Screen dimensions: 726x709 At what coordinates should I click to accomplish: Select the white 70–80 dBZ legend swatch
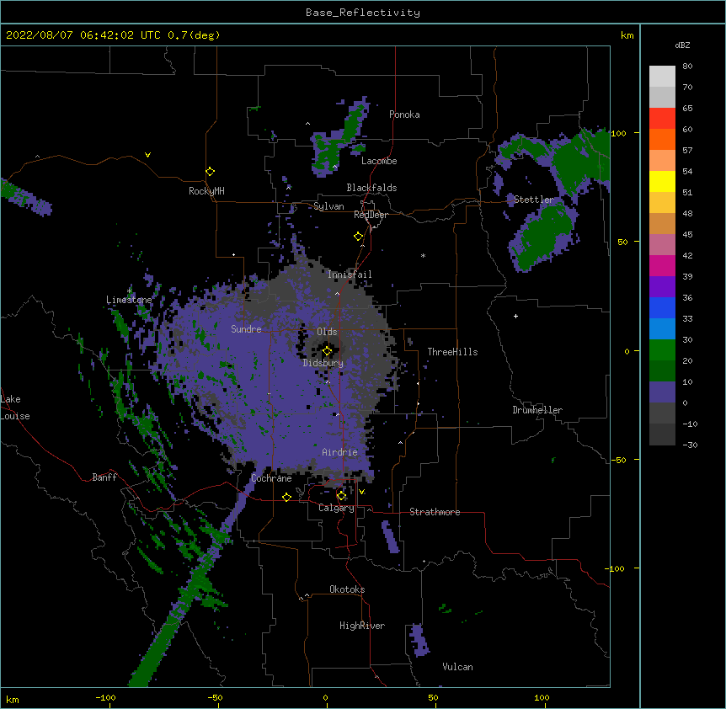[662, 77]
